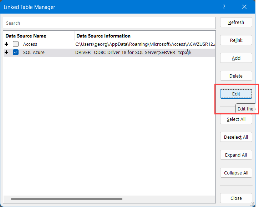
Task: Click the Close button at bottom
Action: pyautogui.click(x=236, y=198)
